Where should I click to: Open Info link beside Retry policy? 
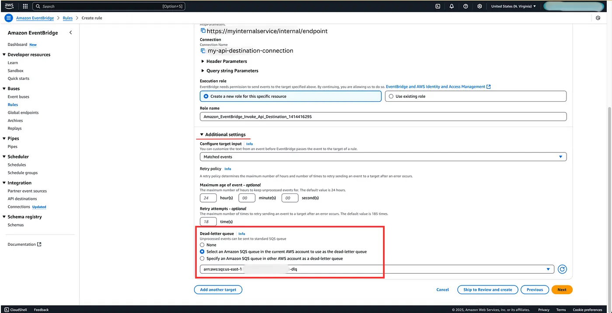click(228, 169)
